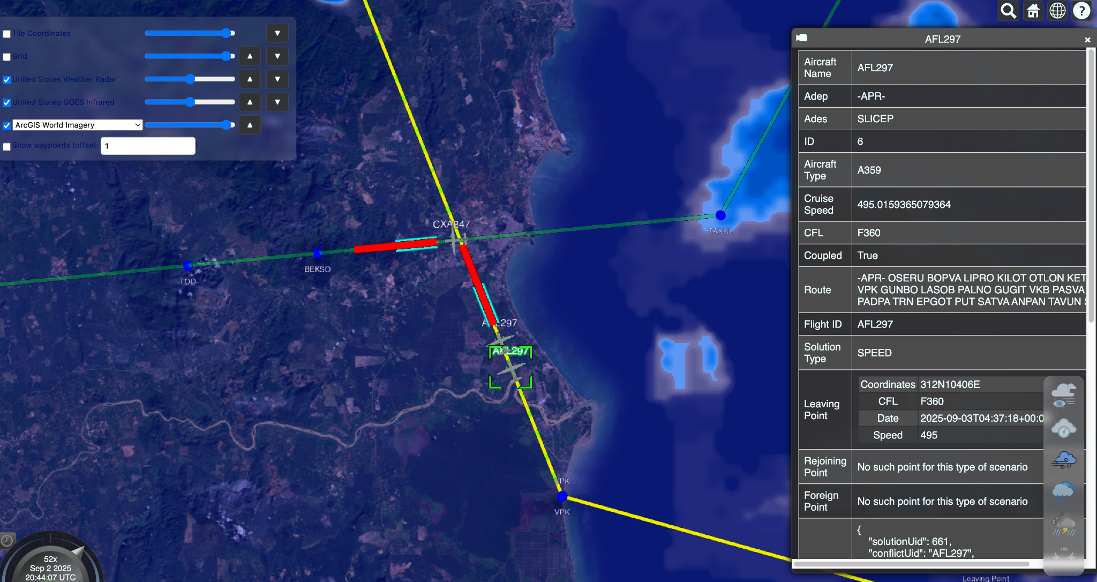Click the low visibility cloud icon
This screenshot has height=582, width=1097.
(x=1063, y=396)
